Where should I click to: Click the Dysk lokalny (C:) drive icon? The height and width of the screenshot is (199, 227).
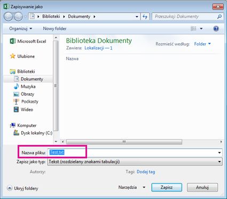tap(17, 133)
